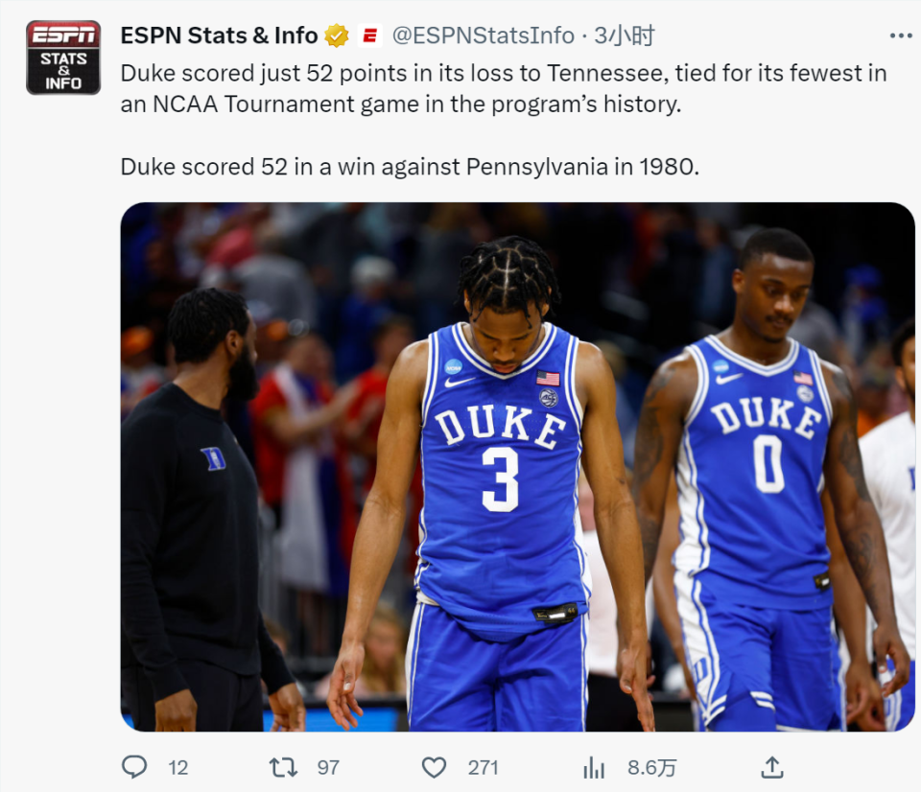This screenshot has width=921, height=792.
Task: Open the @ESPNStatsInfo handle link
Action: coord(483,36)
